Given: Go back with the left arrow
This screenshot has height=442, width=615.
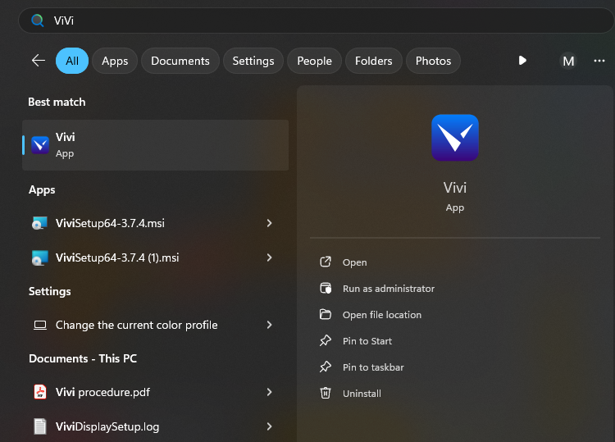Looking at the screenshot, I should pos(38,61).
